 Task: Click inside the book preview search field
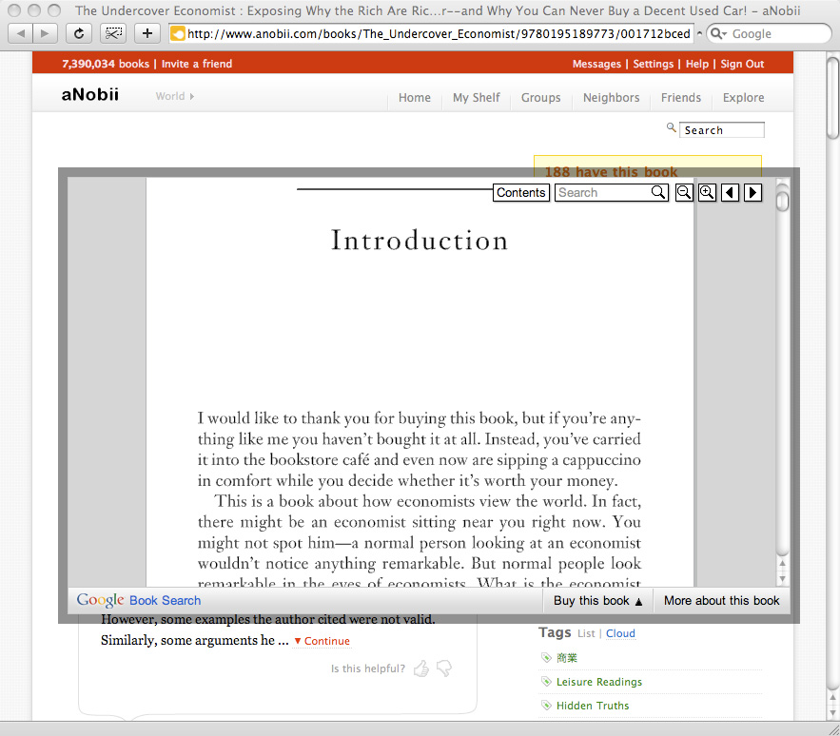click(x=601, y=193)
